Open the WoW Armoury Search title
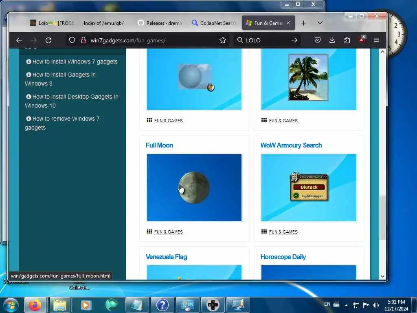The width and height of the screenshot is (417, 313). 291,145
